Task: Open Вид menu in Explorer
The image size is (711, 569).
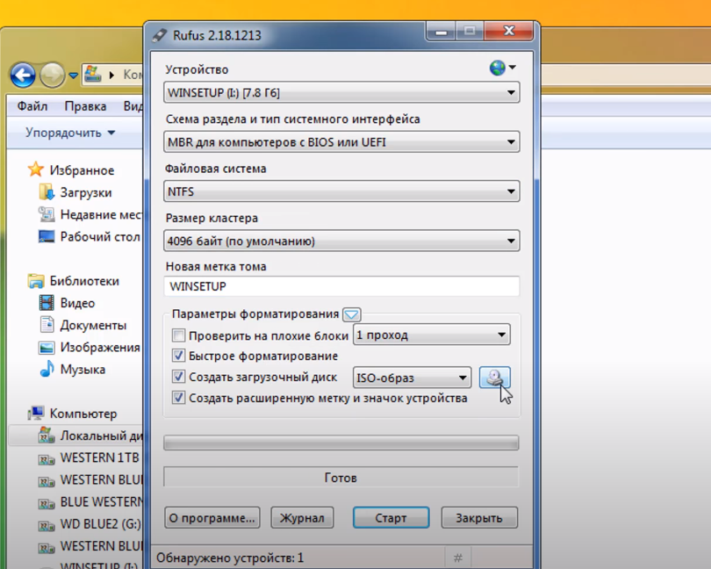Action: tap(133, 105)
